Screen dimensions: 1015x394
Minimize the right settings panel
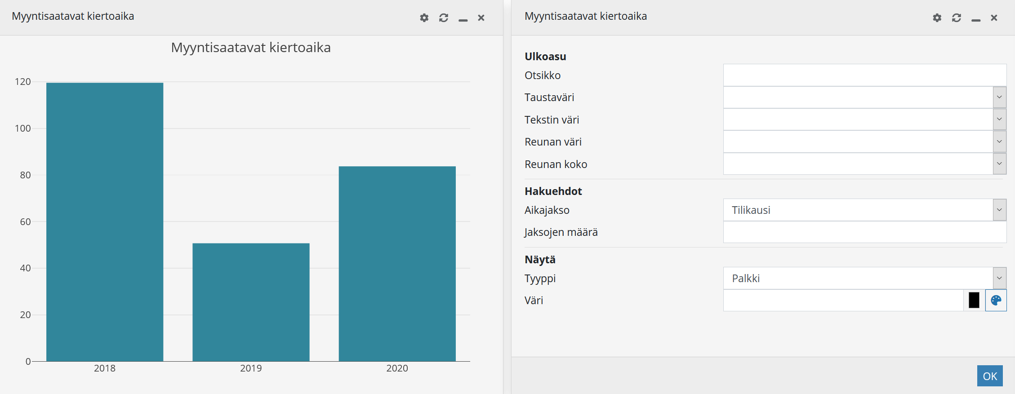tap(975, 19)
